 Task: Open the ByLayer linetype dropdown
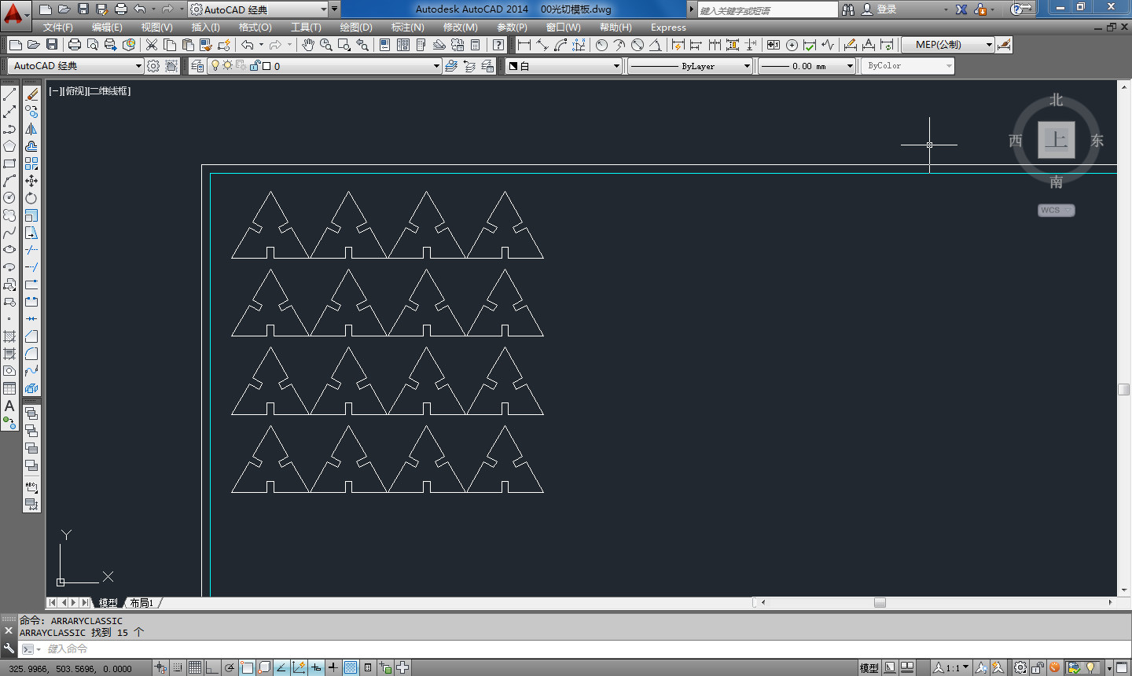click(x=691, y=66)
